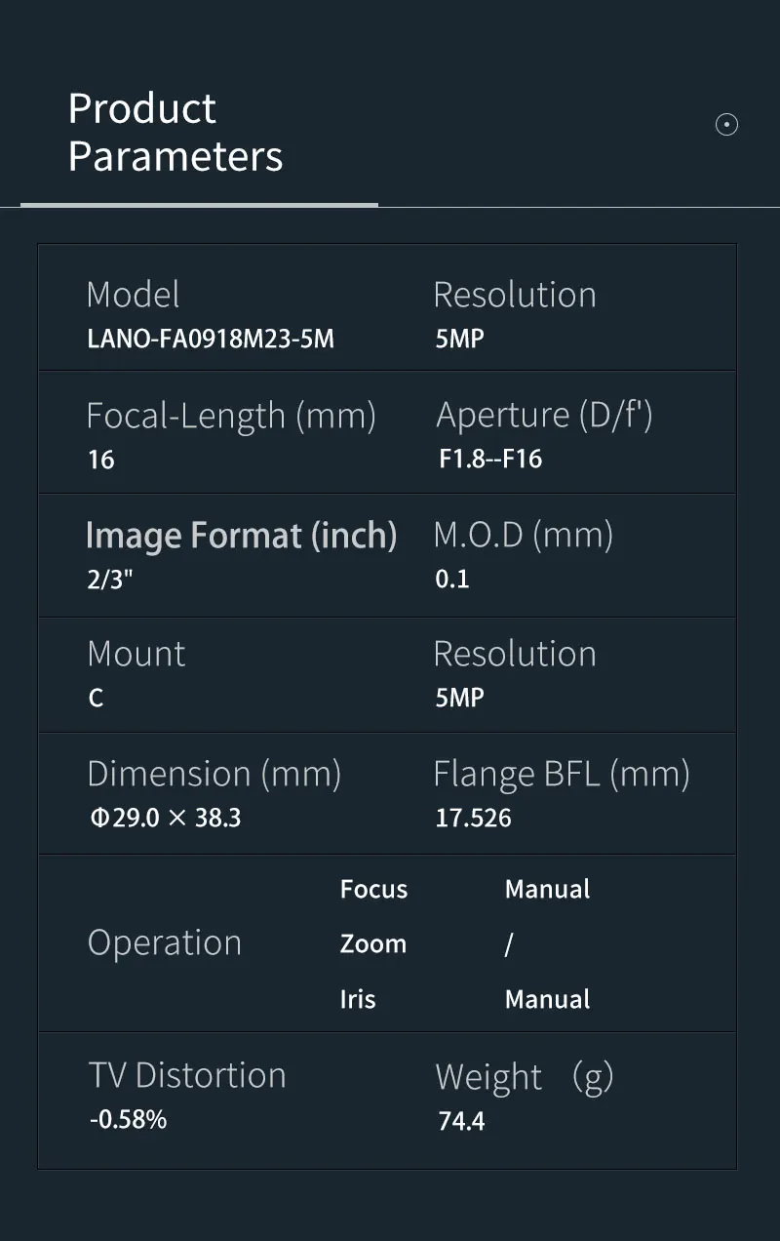Select the M.O.D value 0.1
This screenshot has height=1241, width=780.
(x=452, y=579)
